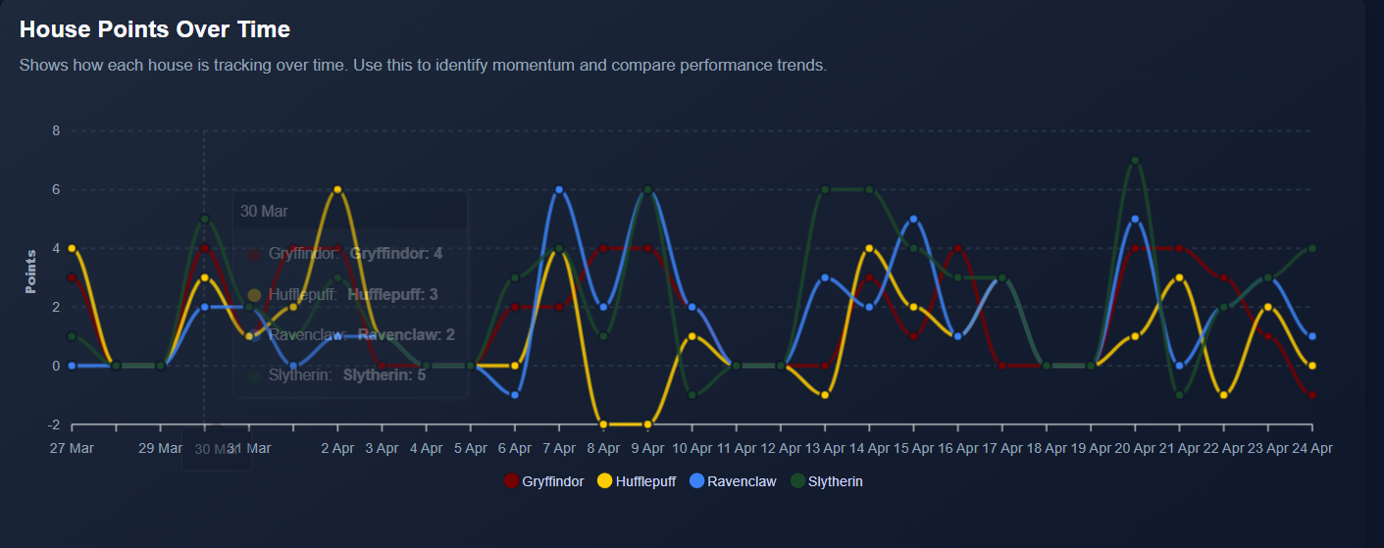The image size is (1384, 548).
Task: Select Slytherin 1-point marker on 27 Mar
Action: pyautogui.click(x=72, y=336)
